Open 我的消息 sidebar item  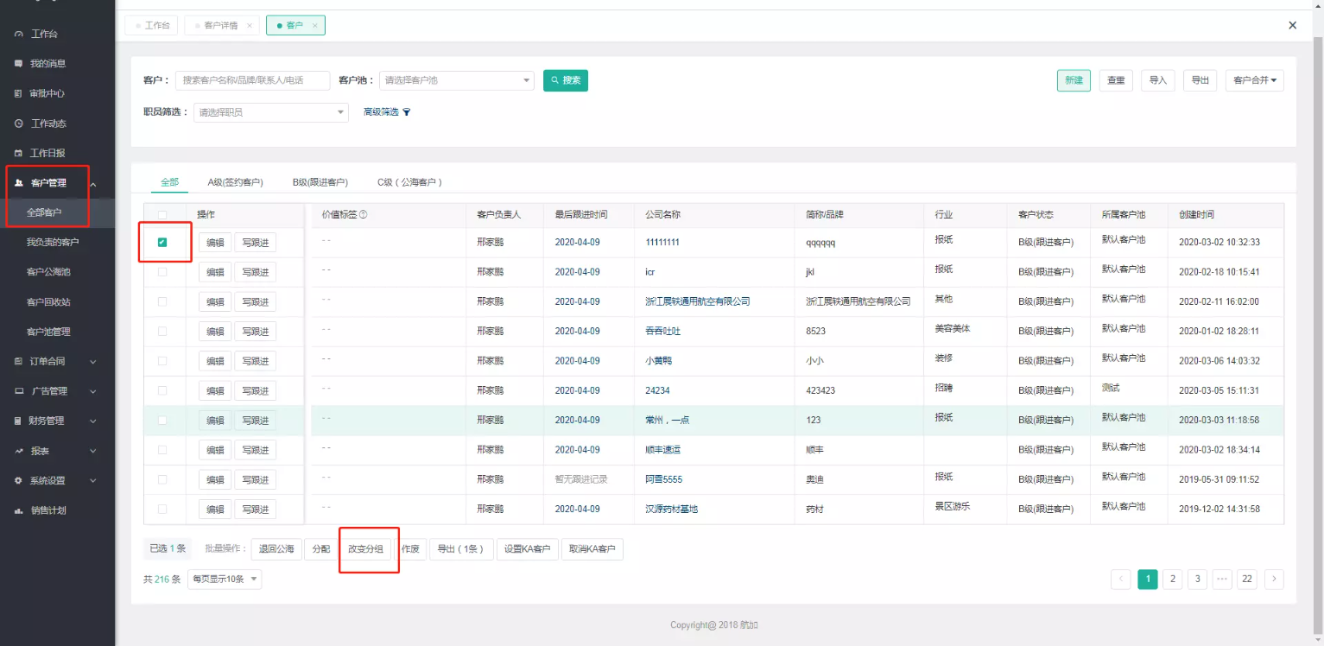[x=48, y=63]
